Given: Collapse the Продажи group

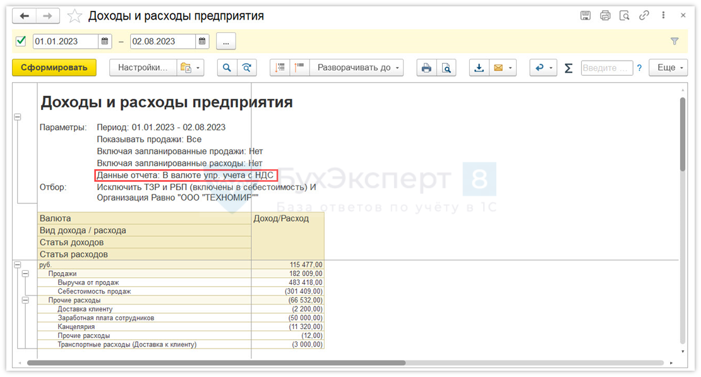Looking at the screenshot, I should point(26,274).
